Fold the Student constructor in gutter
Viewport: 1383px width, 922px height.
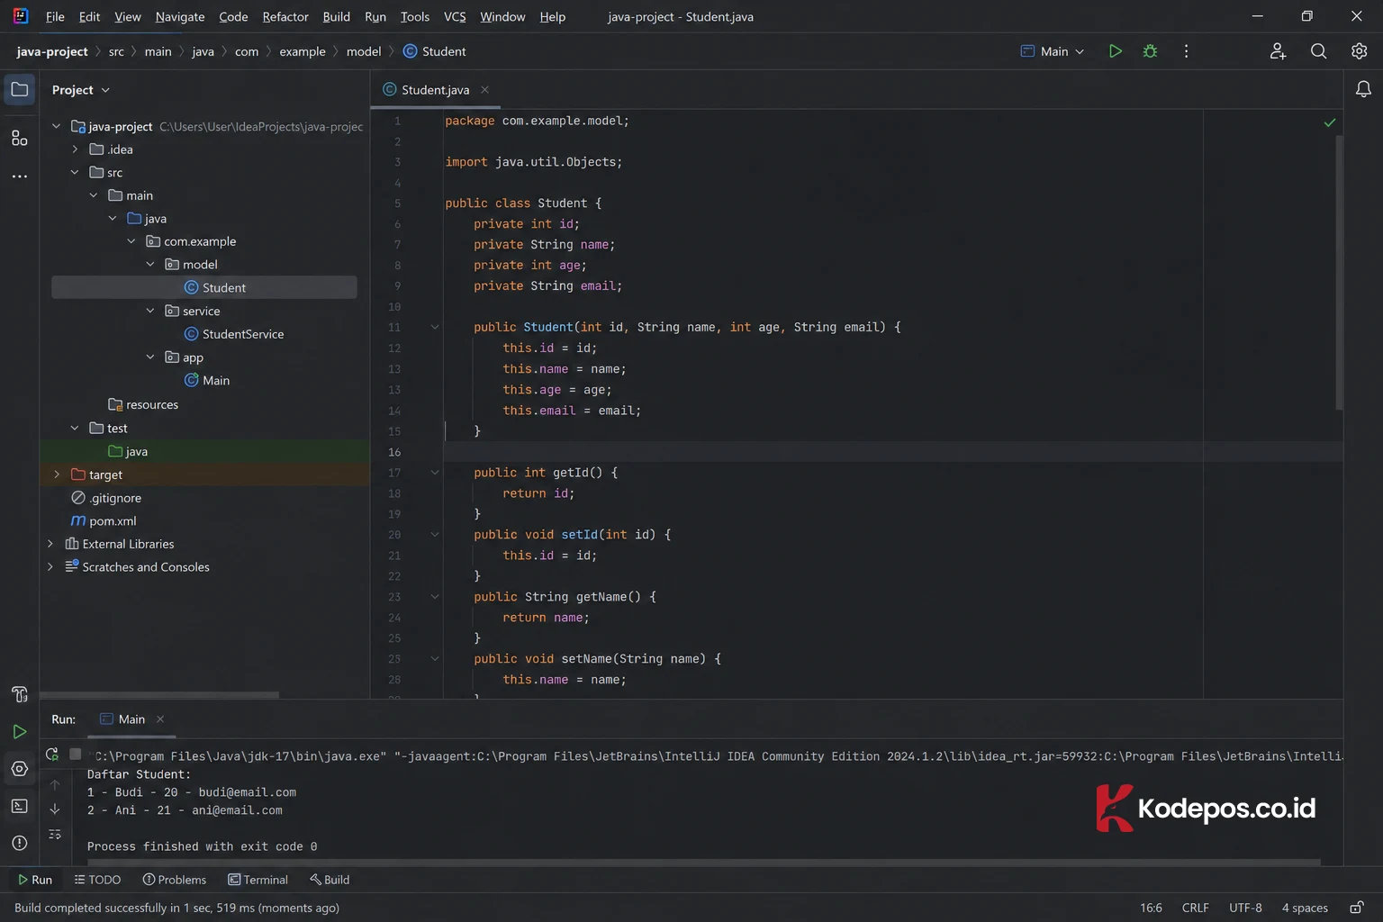coord(434,327)
